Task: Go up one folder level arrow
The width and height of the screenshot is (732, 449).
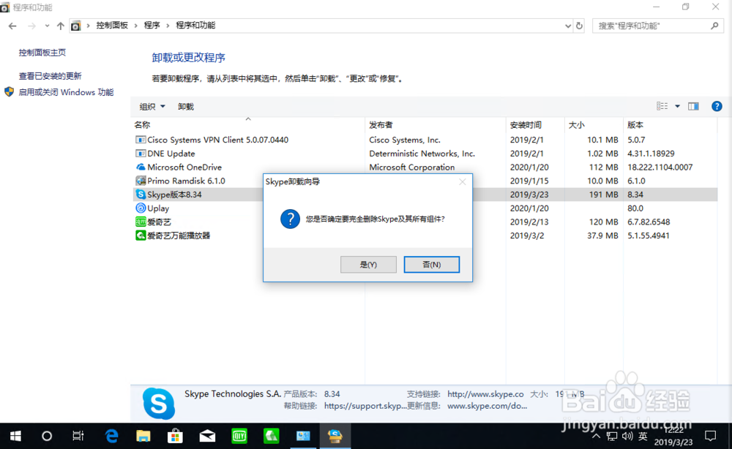Action: coord(60,26)
